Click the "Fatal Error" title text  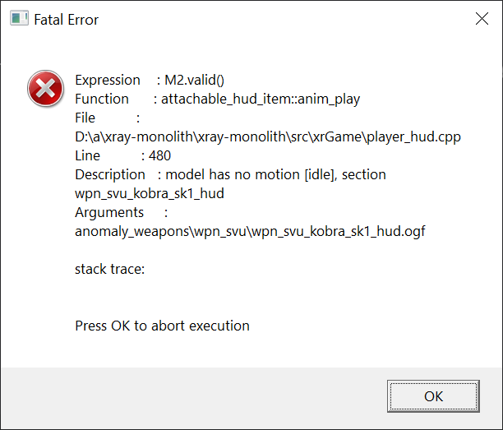pyautogui.click(x=66, y=19)
